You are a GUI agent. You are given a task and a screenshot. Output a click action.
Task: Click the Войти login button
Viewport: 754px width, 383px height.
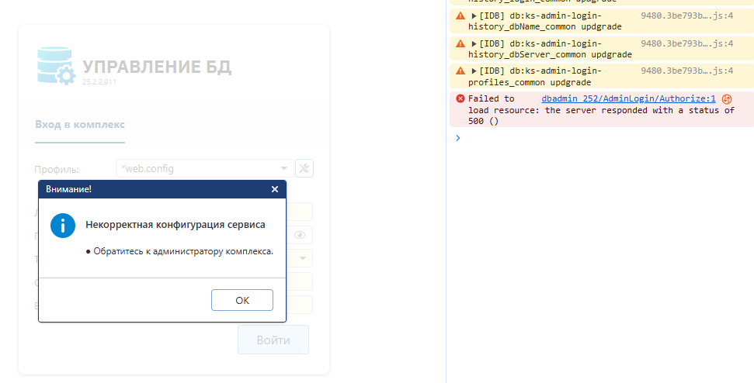click(273, 340)
